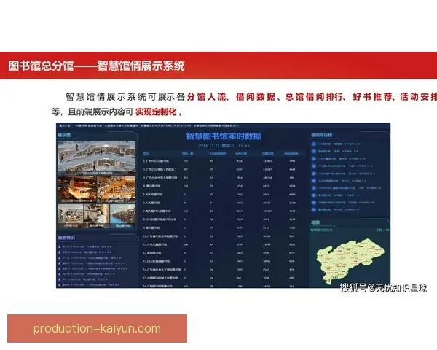Click the dashboard heading 智慧图书馆实时数据
Image resolution: width=437 pixels, height=350 pixels.
click(224, 136)
